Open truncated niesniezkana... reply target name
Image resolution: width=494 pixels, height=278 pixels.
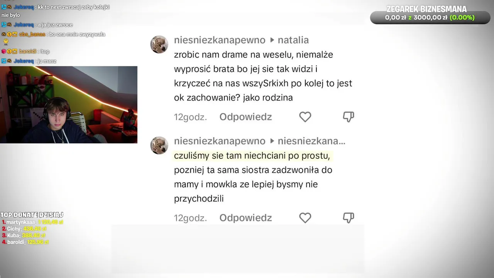pos(311,141)
